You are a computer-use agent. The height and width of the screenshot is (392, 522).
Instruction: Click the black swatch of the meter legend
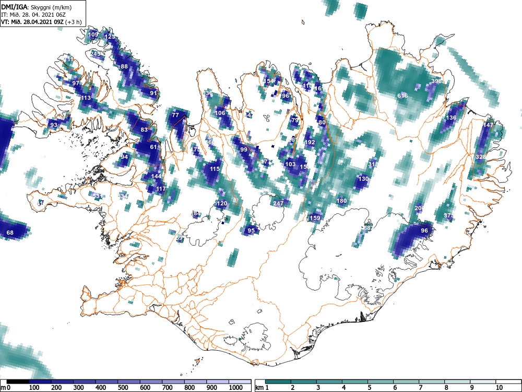(x=18, y=382)
